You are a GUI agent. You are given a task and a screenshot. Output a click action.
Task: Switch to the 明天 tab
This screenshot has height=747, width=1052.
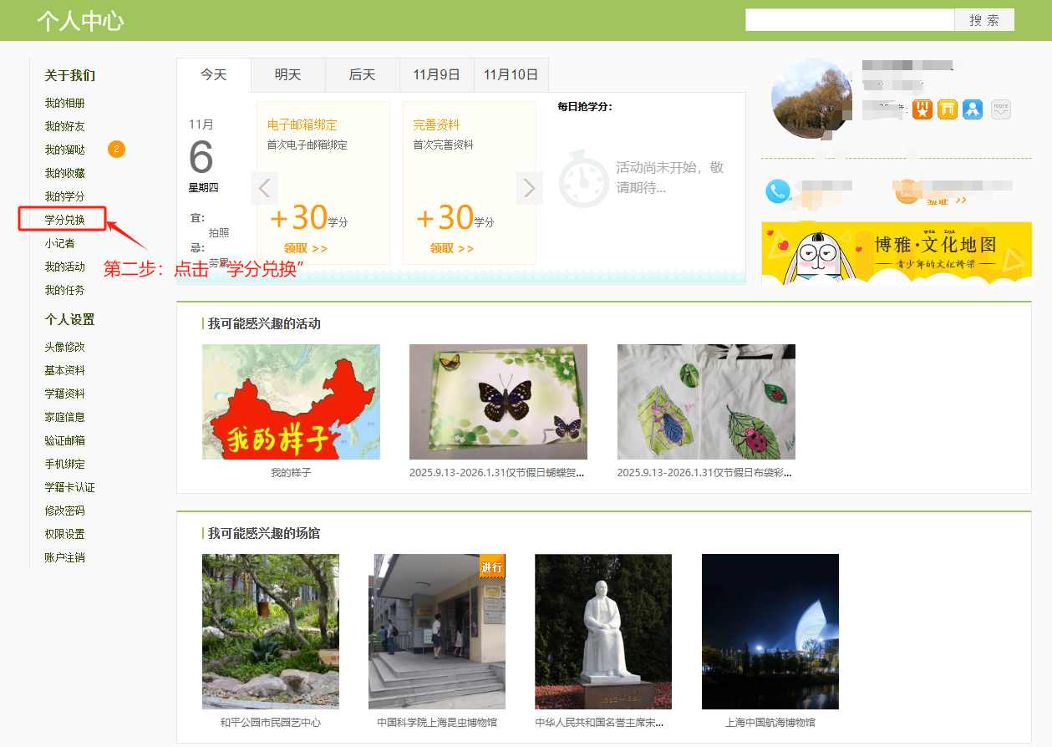point(287,75)
